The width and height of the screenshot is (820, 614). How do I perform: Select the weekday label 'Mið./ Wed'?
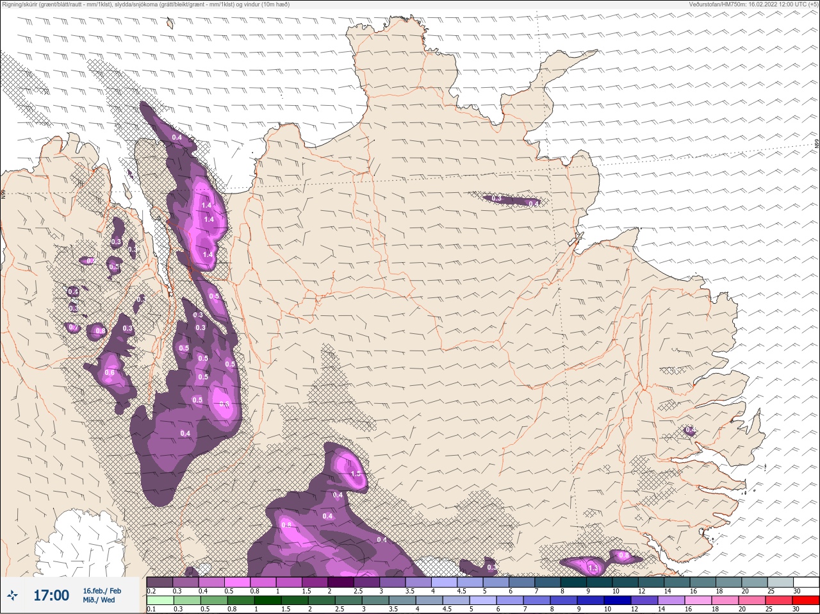[100, 601]
